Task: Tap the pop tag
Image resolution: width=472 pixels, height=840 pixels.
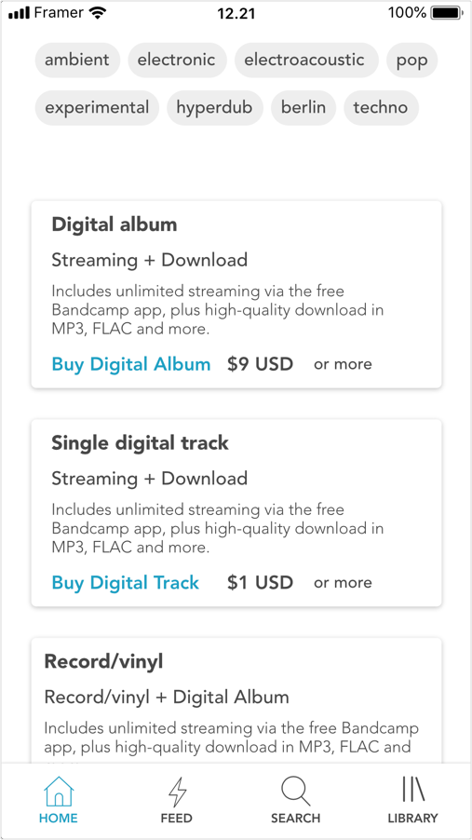Action: pos(411,60)
